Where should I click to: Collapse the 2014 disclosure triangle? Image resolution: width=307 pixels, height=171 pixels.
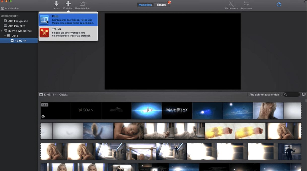(5, 36)
